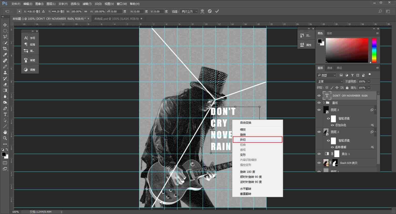Open the Search icon at top right

click(380, 11)
